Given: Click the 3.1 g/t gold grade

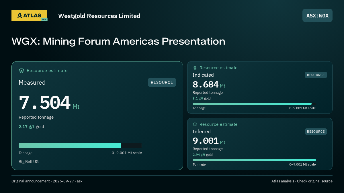Looking at the screenshot, I should pos(202,98).
